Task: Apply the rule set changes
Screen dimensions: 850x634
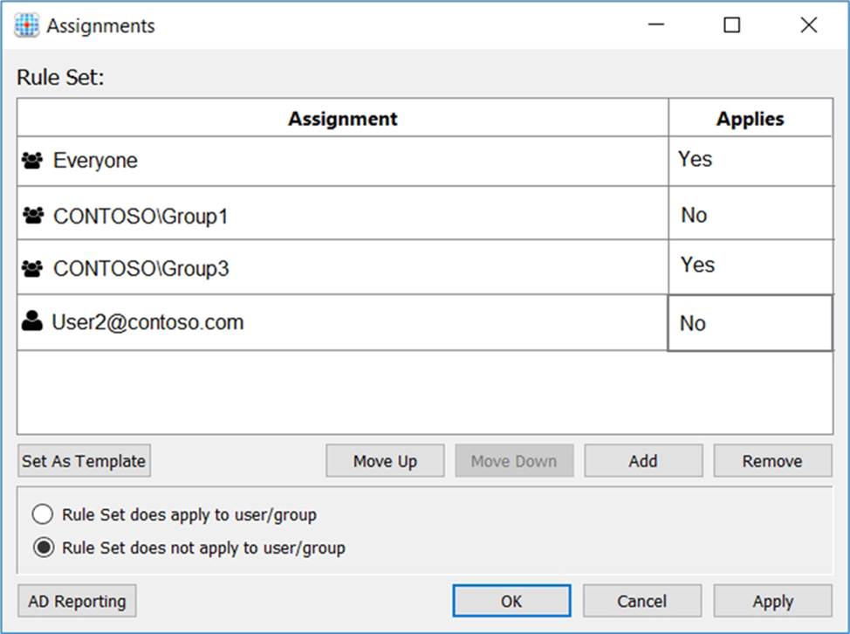Action: (772, 601)
